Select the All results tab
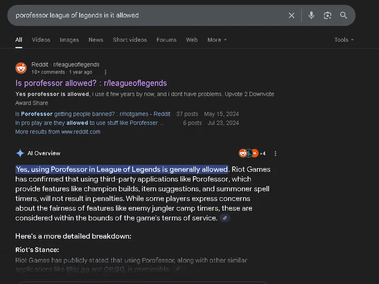Screen dimensions: 379x284 click(18, 40)
